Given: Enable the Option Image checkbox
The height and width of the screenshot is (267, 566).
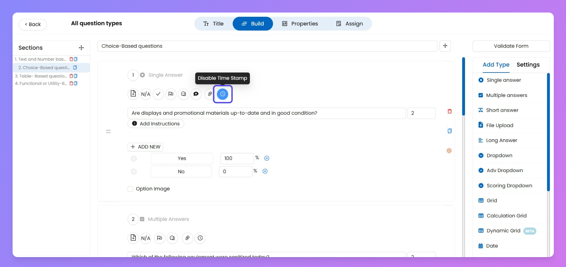Looking at the screenshot, I should coord(130,189).
